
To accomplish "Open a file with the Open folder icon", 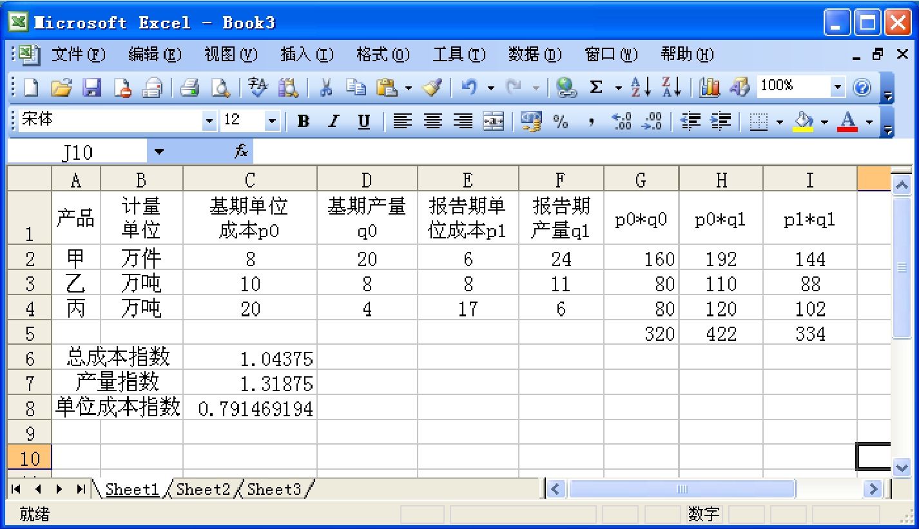I will point(61,87).
